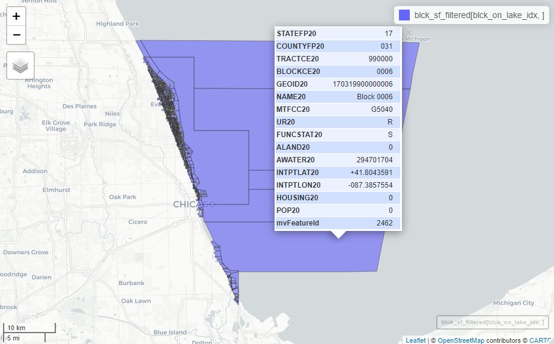The height and width of the screenshot is (344, 554).
Task: Click the Downers Grove map label
Action: click(25, 252)
